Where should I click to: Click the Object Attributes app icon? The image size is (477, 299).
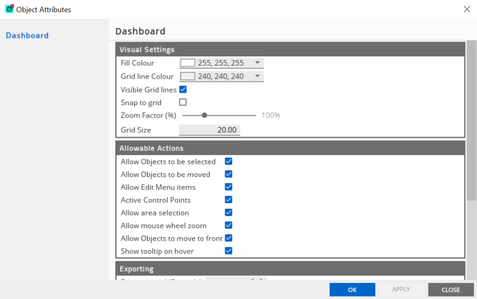click(10, 9)
